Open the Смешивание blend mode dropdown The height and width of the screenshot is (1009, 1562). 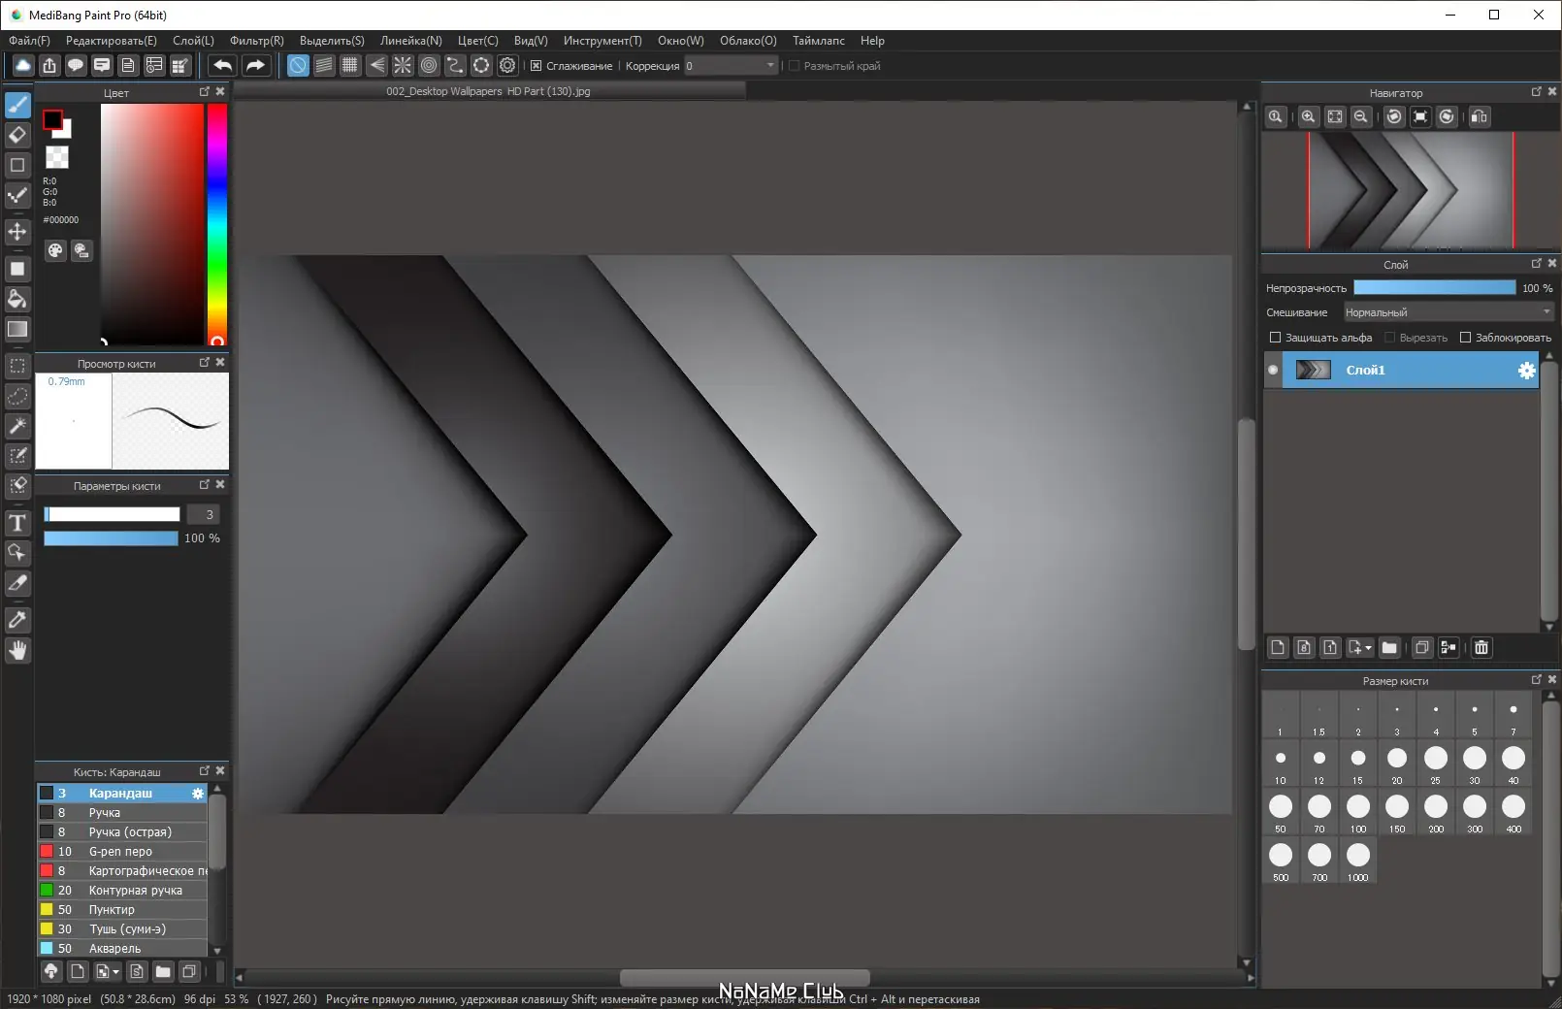pyautogui.click(x=1448, y=312)
